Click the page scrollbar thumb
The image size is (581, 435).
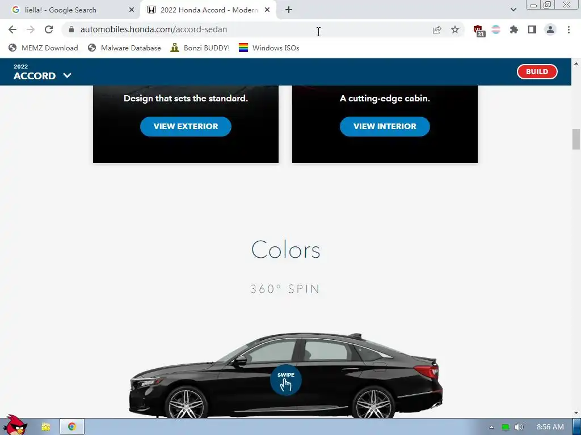576,139
